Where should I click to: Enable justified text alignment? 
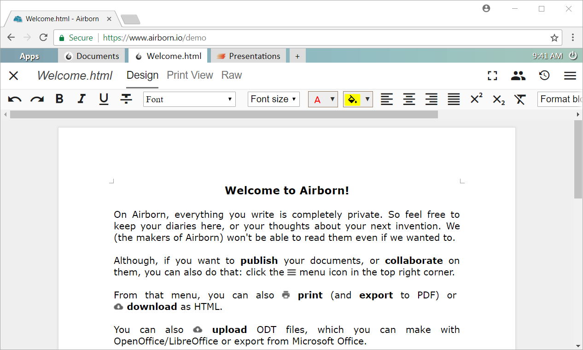[x=453, y=99]
